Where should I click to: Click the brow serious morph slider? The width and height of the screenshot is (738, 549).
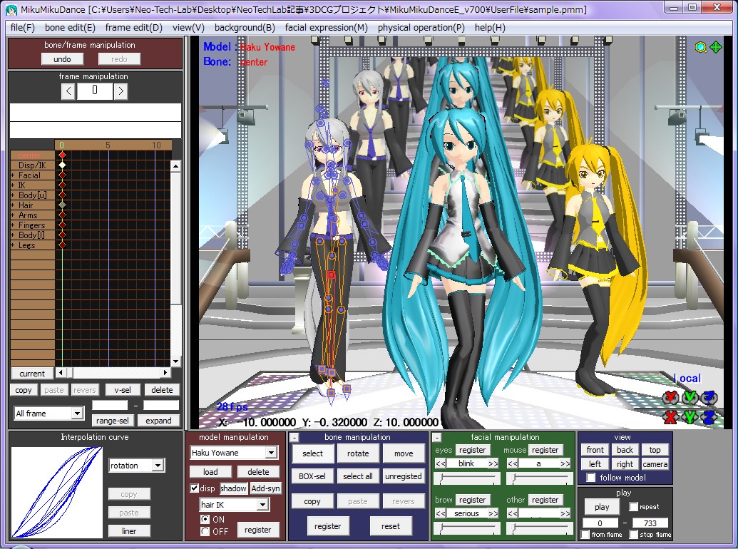pyautogui.click(x=467, y=529)
